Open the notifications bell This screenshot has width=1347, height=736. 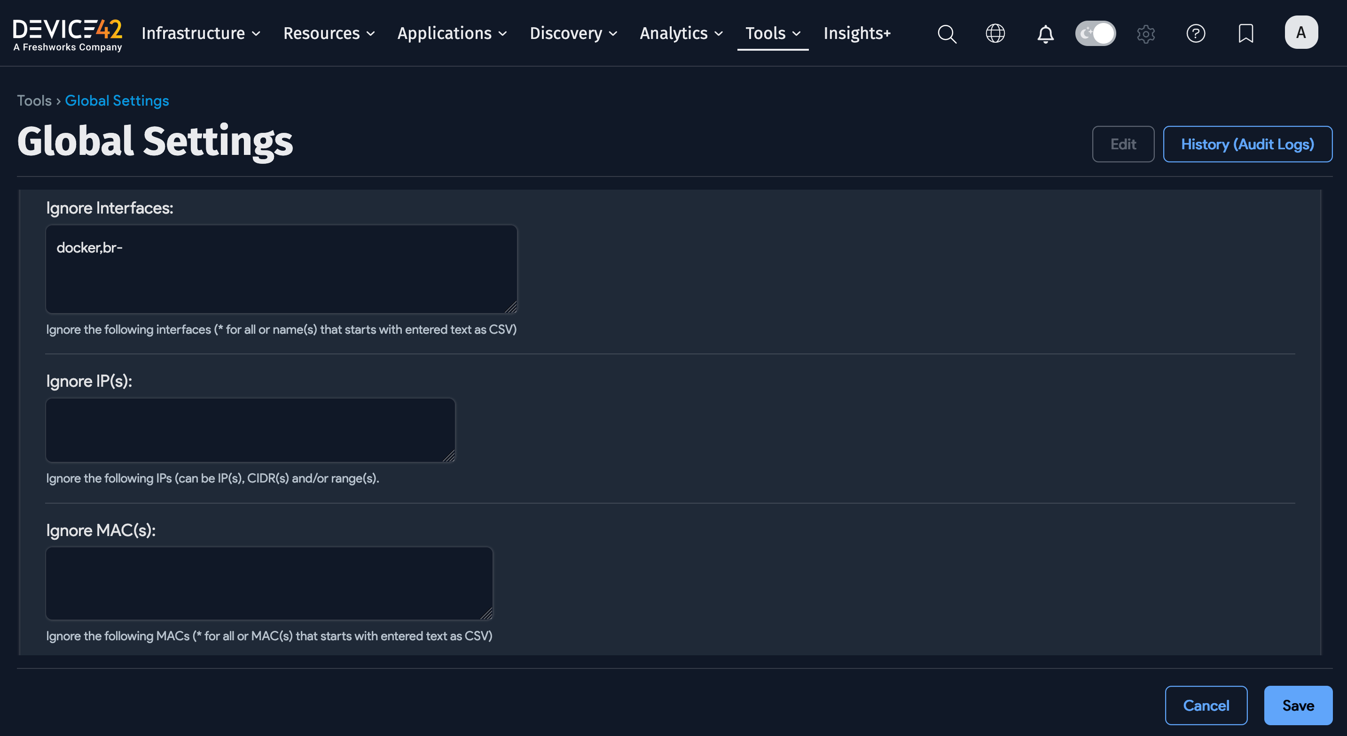[x=1045, y=33]
